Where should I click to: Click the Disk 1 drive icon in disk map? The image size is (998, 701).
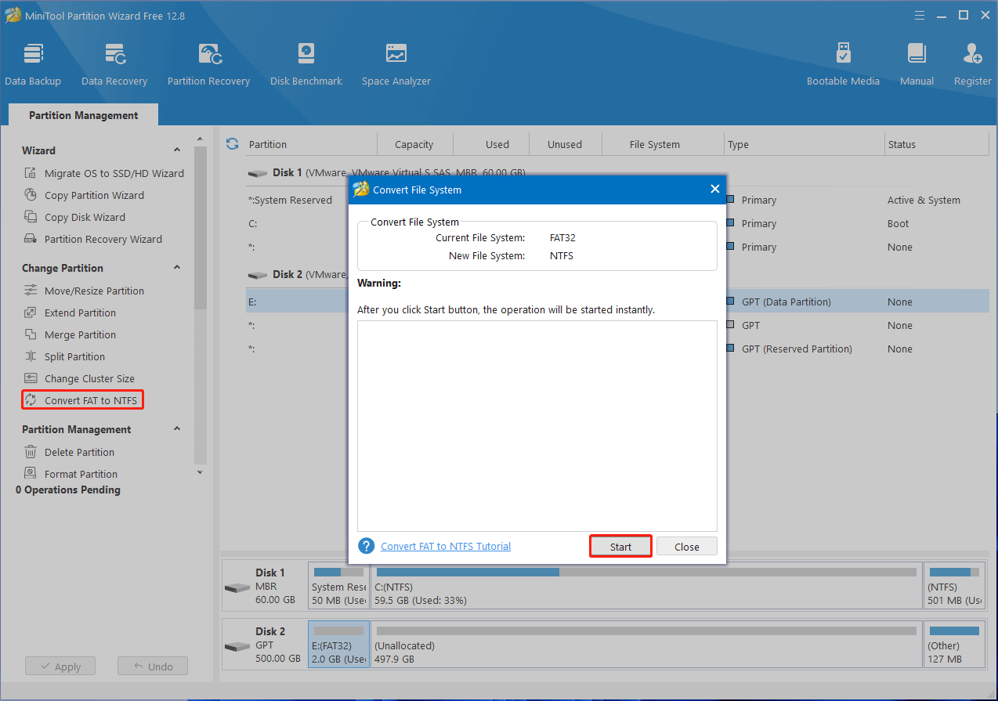coord(237,587)
